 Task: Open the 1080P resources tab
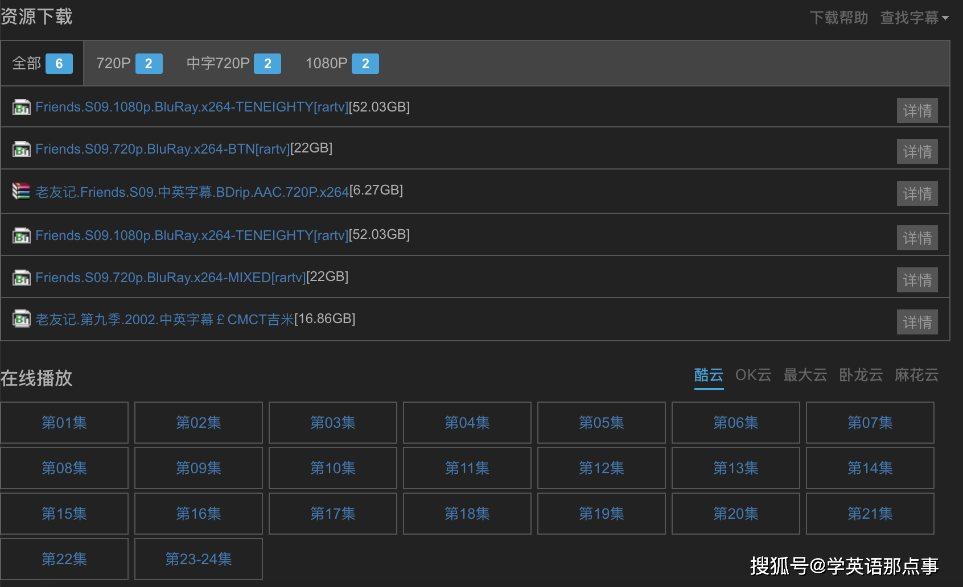click(341, 63)
